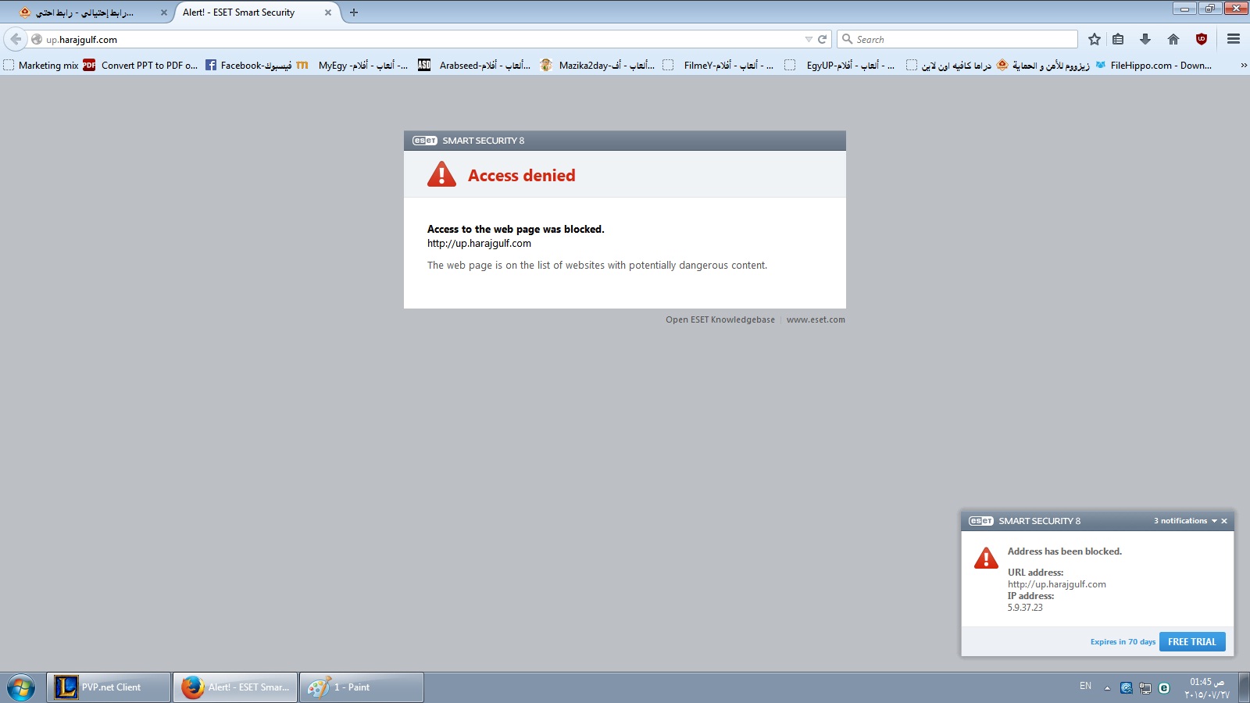Expand the 3 notifications dropdown
Image resolution: width=1250 pixels, height=703 pixels.
(x=1185, y=521)
